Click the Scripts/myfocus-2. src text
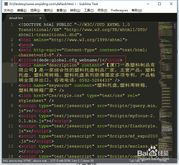Image resolution: width=179 pixels, height=165 pixels. click(x=132, y=116)
